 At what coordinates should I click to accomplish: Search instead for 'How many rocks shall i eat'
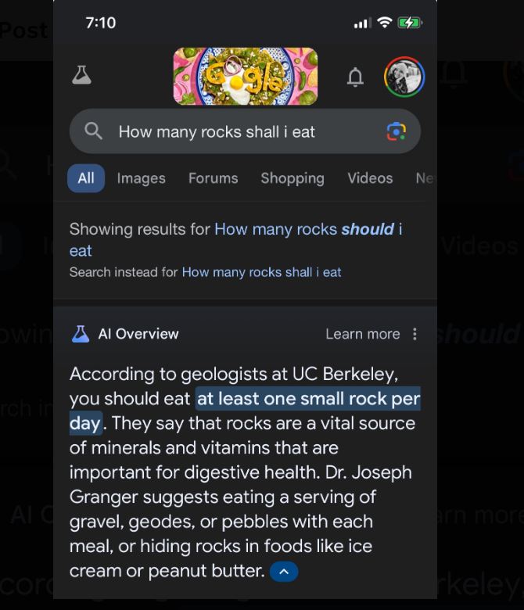[261, 272]
